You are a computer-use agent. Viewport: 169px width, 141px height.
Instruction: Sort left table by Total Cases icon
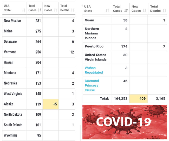(40, 10)
